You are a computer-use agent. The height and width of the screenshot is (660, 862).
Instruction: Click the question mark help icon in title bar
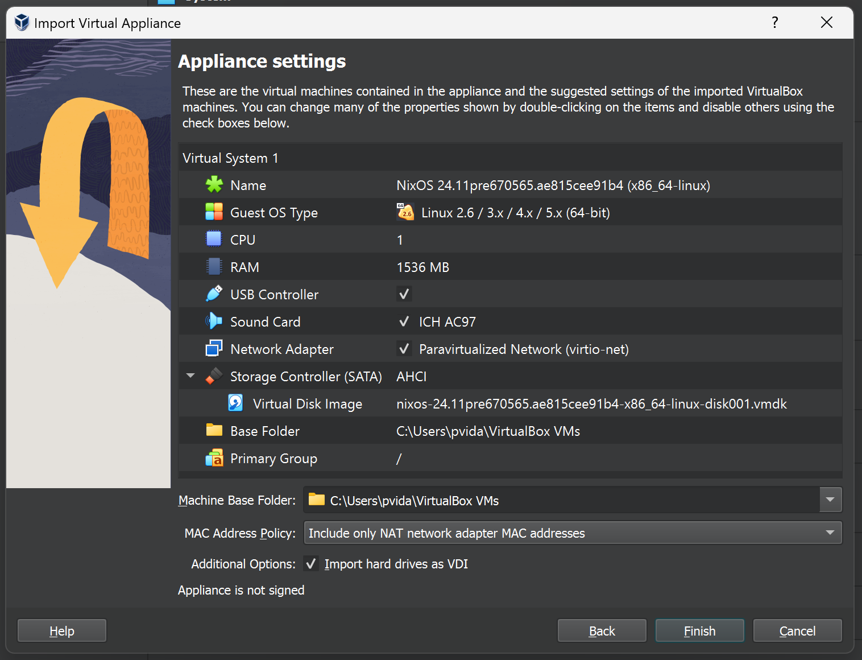pos(775,23)
